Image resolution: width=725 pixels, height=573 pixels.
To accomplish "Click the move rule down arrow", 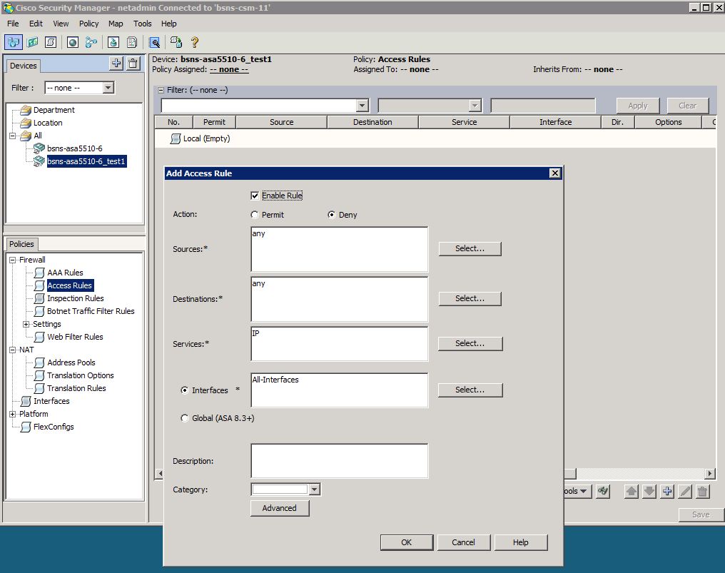I will pyautogui.click(x=649, y=491).
